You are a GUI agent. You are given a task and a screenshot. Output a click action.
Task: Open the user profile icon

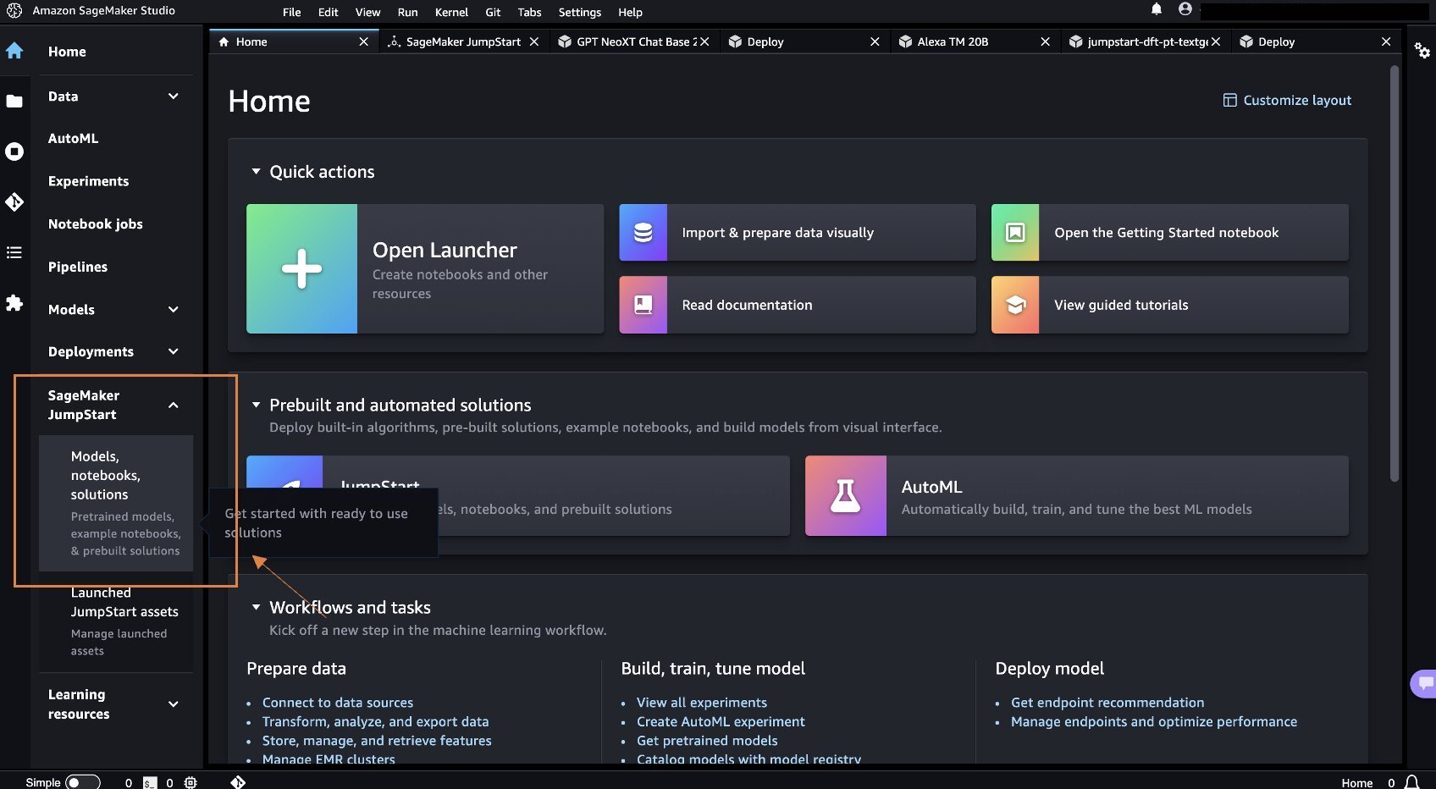click(1185, 9)
